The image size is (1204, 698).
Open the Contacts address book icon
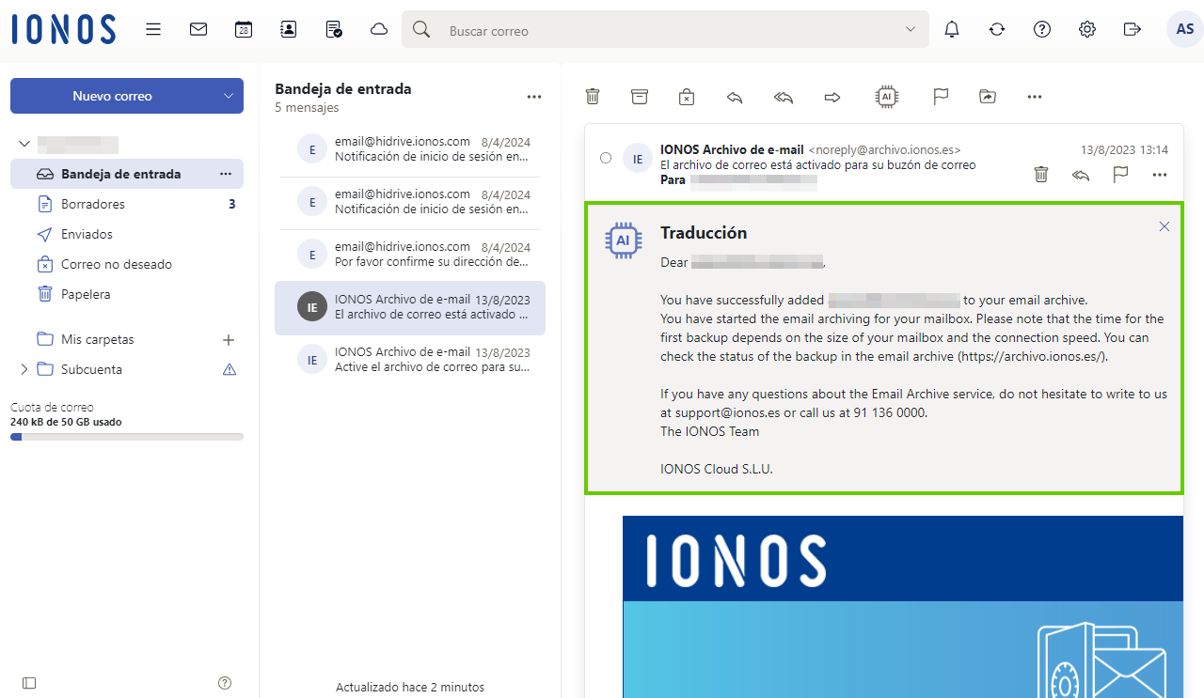(289, 29)
